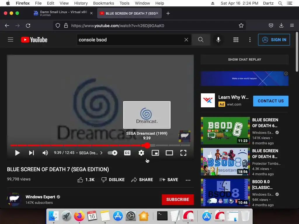Click the page vertical scrollbar
Viewport: 299px width, 224px height.
tap(297, 52)
